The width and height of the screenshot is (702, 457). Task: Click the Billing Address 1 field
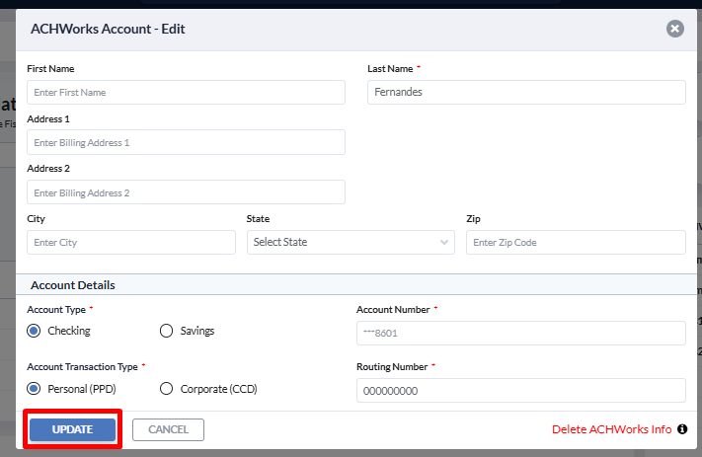[186, 142]
